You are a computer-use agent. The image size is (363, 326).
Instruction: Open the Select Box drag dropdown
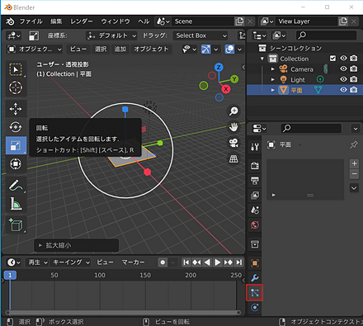pos(200,35)
